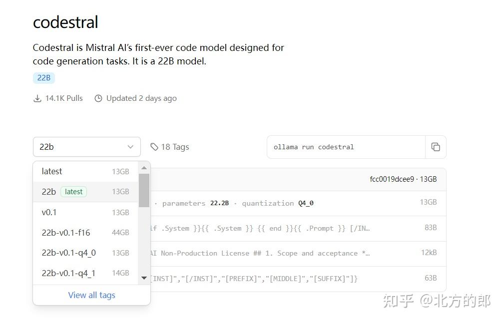Click the 22B parameter badge
Screen dimensions: 504x321
click(x=43, y=78)
